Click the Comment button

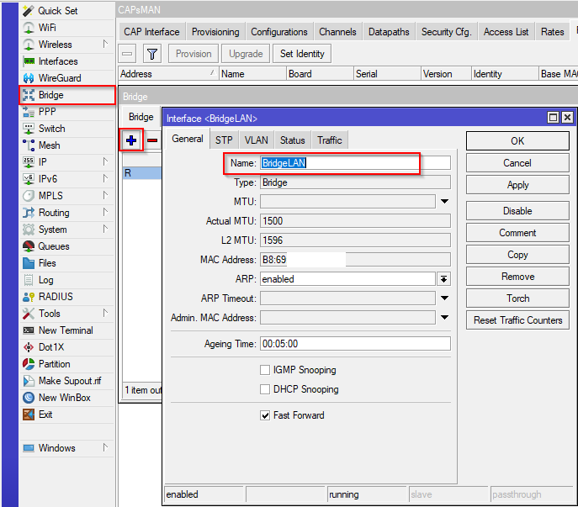click(x=517, y=233)
